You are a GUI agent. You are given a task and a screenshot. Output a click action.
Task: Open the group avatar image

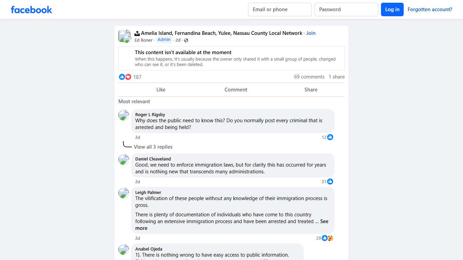coord(124,36)
